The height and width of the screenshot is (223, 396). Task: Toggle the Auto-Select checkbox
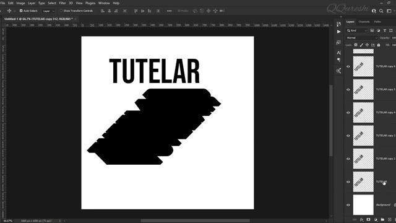pos(21,11)
